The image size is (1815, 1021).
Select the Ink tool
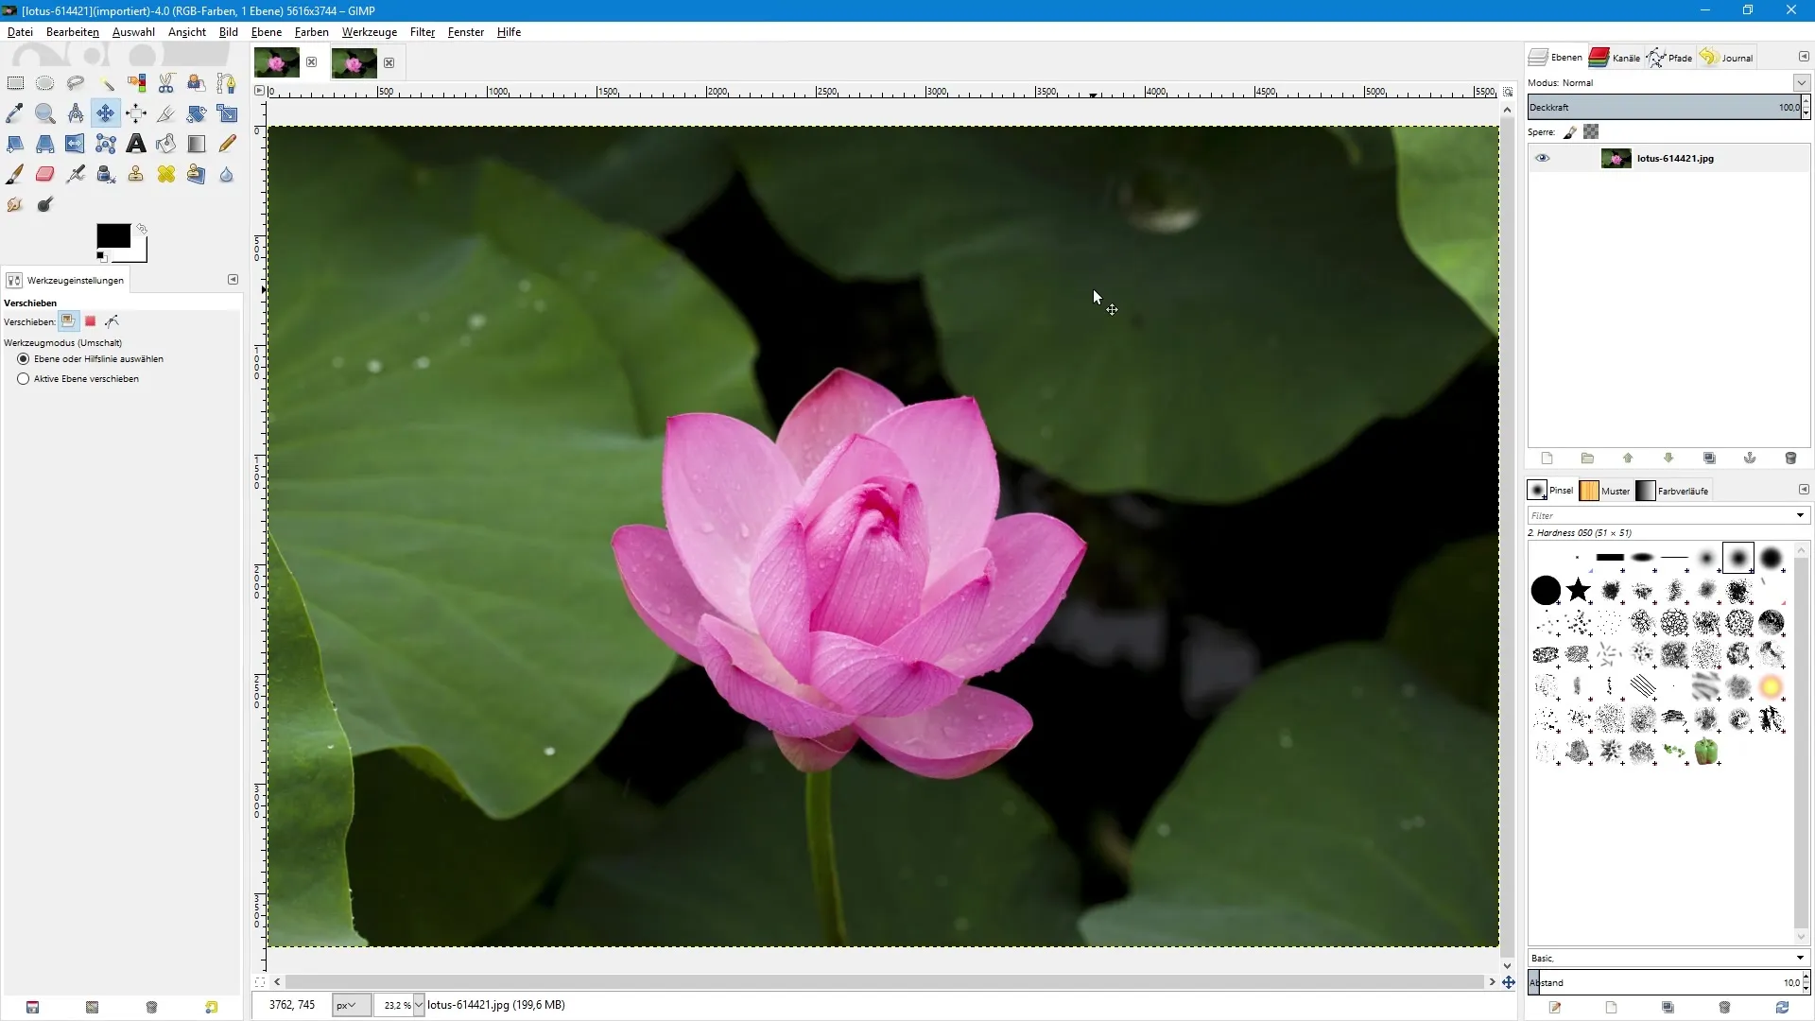point(106,174)
